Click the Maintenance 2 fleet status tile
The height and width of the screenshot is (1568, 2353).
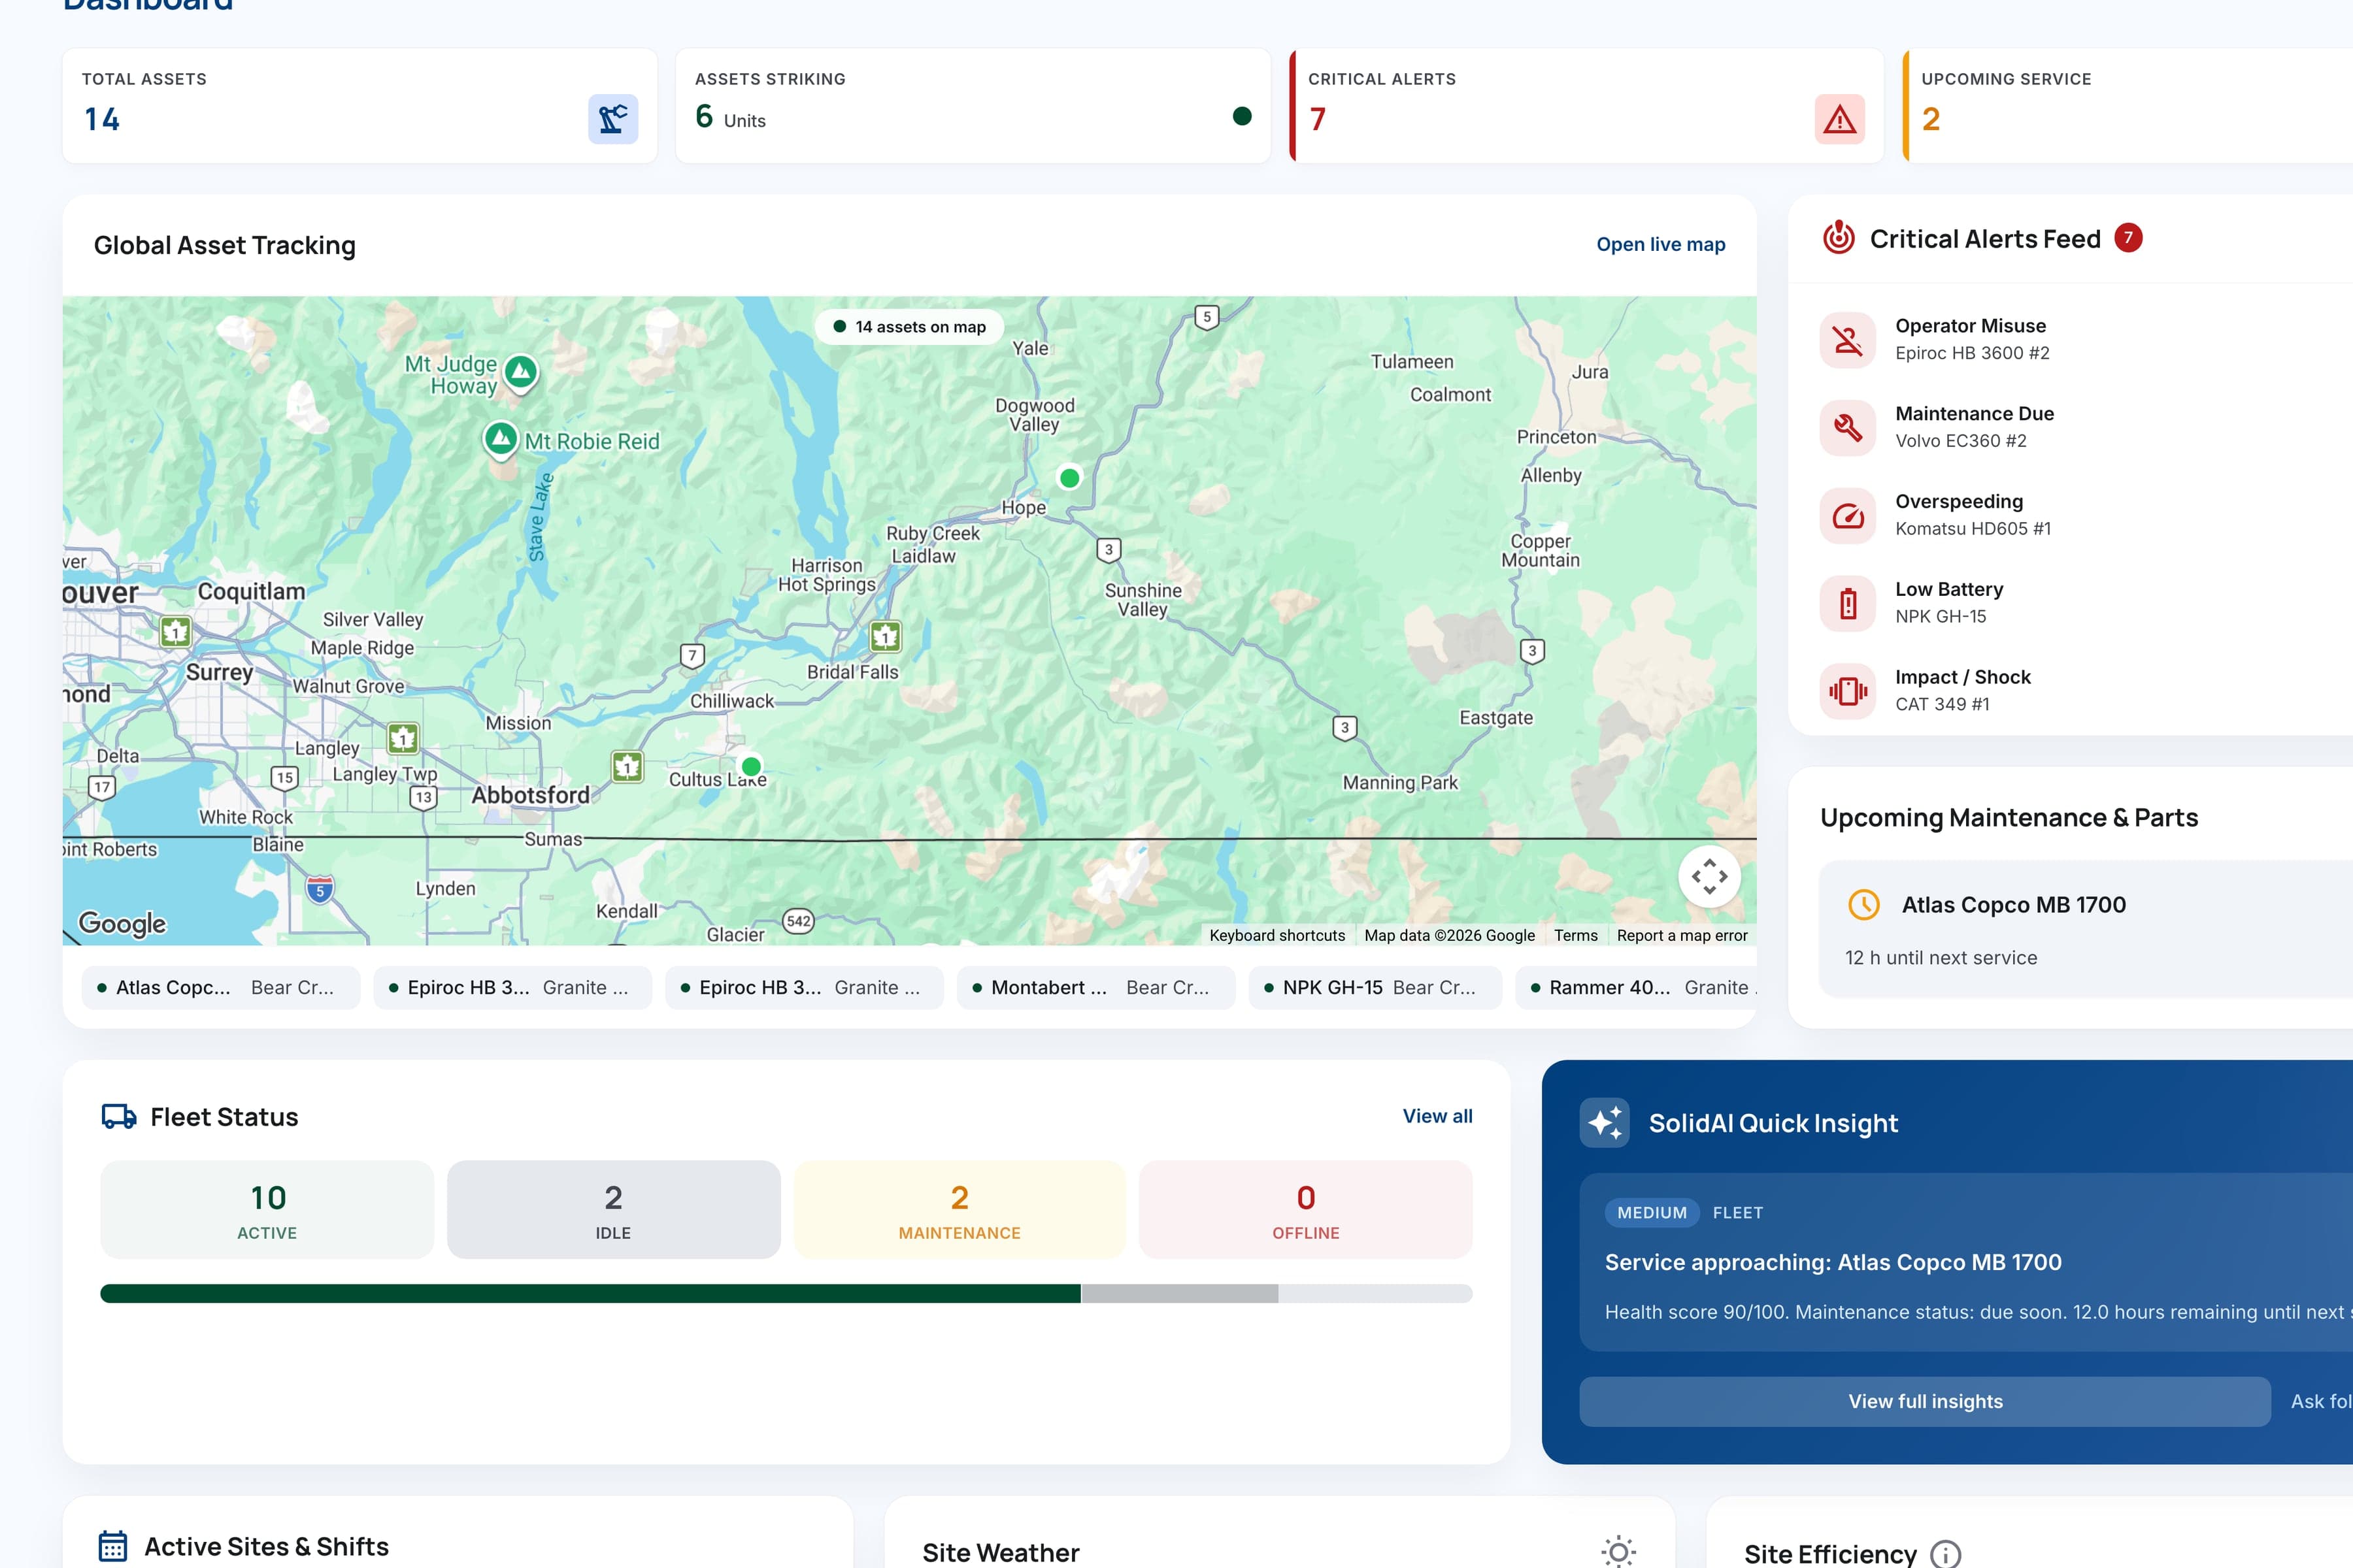pyautogui.click(x=960, y=1209)
